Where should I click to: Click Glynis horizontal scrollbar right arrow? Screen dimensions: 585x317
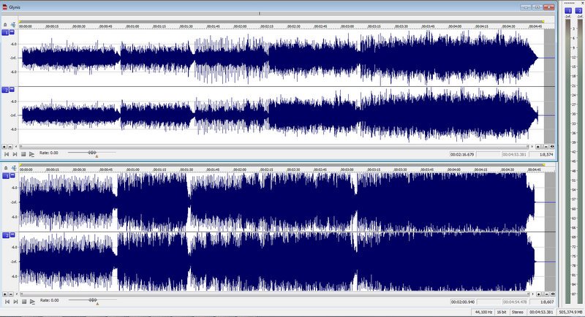[x=532, y=147]
